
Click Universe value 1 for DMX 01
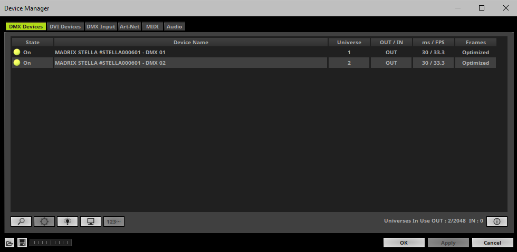pyautogui.click(x=349, y=52)
